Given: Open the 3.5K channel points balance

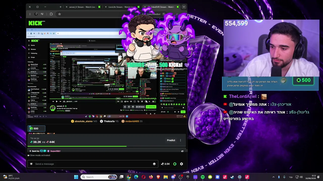Looking at the screenshot, I should (166, 164).
